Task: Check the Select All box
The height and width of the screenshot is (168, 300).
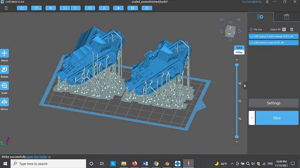Action: click(284, 30)
